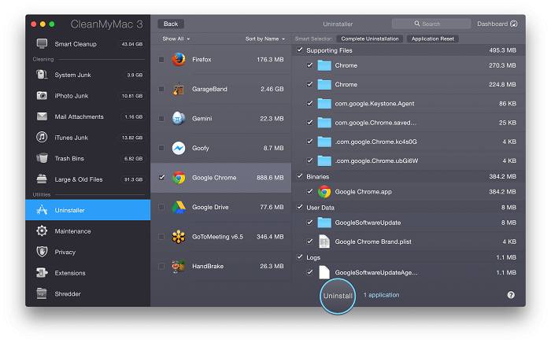The image size is (551, 343).
Task: Open Large & Old Files icon
Action: 42,179
